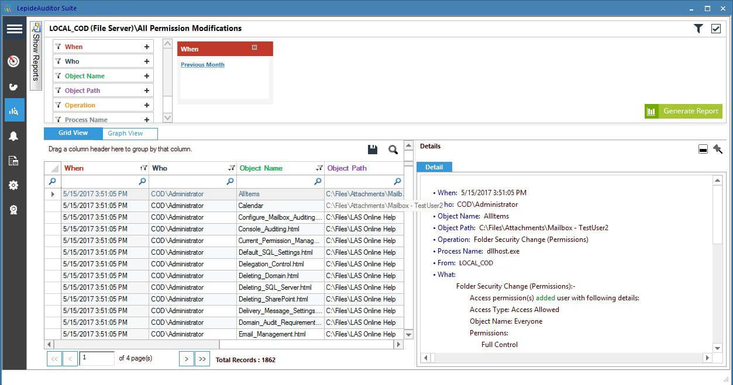Minimize the LepideAuditor Suite window

[x=691, y=8]
